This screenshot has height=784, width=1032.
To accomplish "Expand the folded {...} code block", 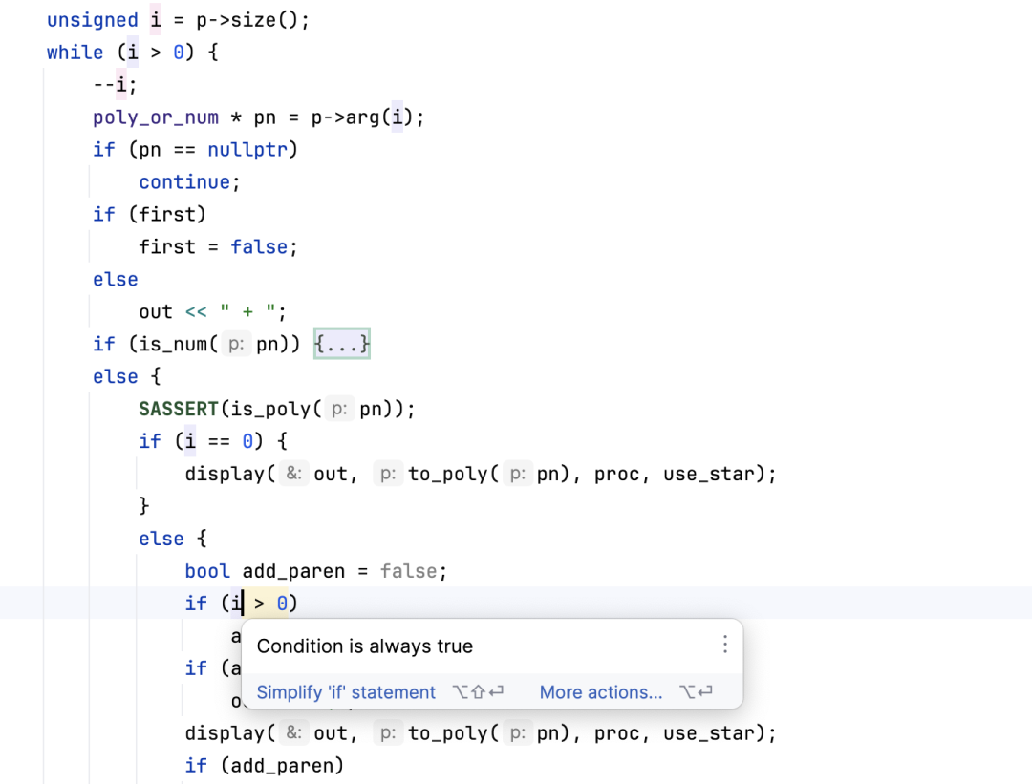I will (x=341, y=344).
